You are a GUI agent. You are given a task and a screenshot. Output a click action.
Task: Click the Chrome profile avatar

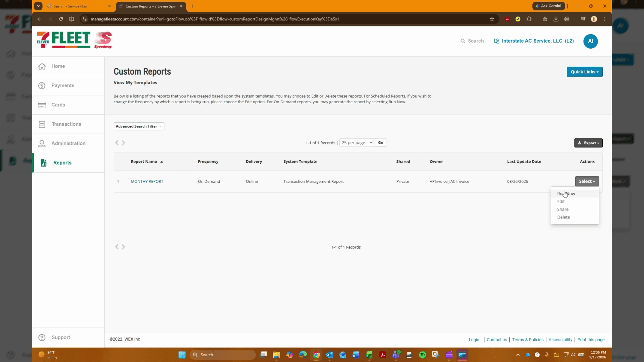click(594, 19)
